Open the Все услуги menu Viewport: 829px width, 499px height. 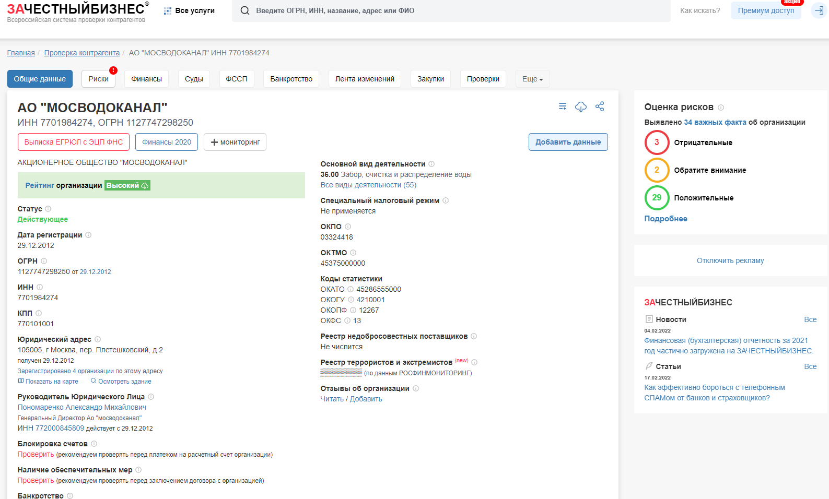click(x=189, y=10)
